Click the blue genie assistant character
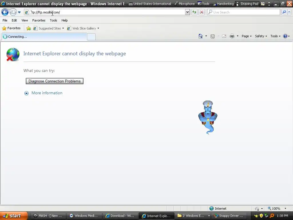This screenshot has width=293, height=220. point(208,117)
